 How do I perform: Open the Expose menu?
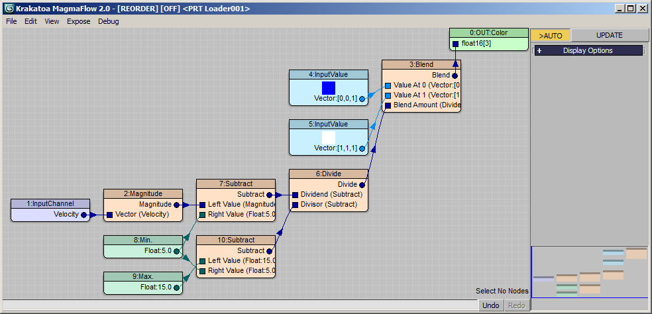(x=79, y=21)
